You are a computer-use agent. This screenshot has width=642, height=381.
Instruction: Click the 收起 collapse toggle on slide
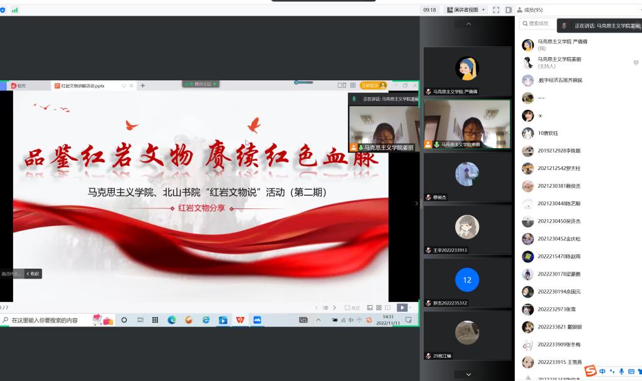33,274
